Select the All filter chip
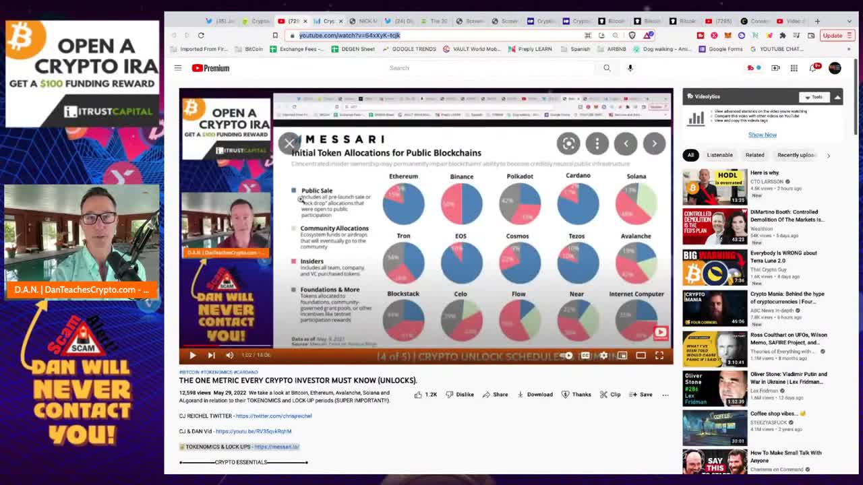 690,155
